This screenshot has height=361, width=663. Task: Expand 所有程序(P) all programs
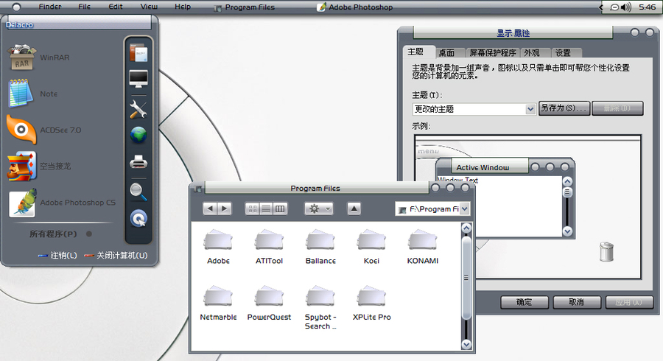tap(60, 234)
